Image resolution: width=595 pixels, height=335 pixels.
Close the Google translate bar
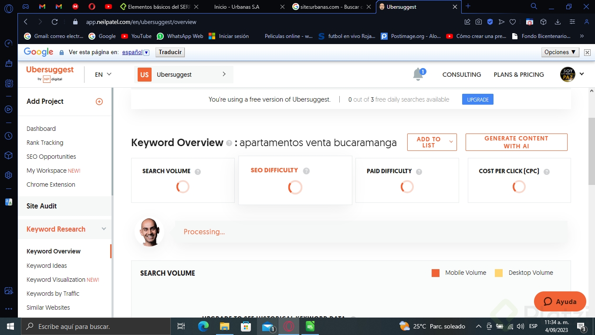[x=587, y=52]
